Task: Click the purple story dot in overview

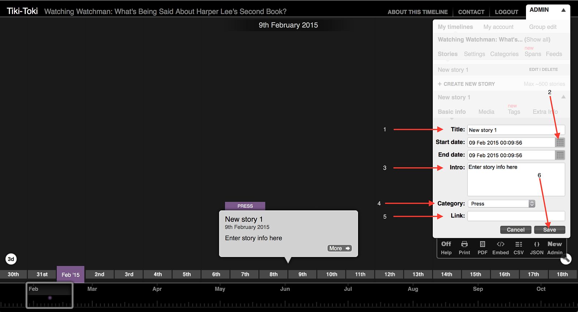Action: point(50,298)
